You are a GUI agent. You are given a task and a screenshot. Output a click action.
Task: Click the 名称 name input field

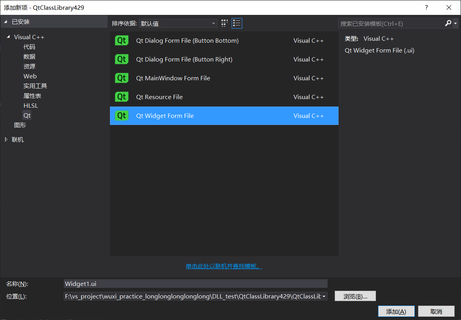click(x=196, y=284)
